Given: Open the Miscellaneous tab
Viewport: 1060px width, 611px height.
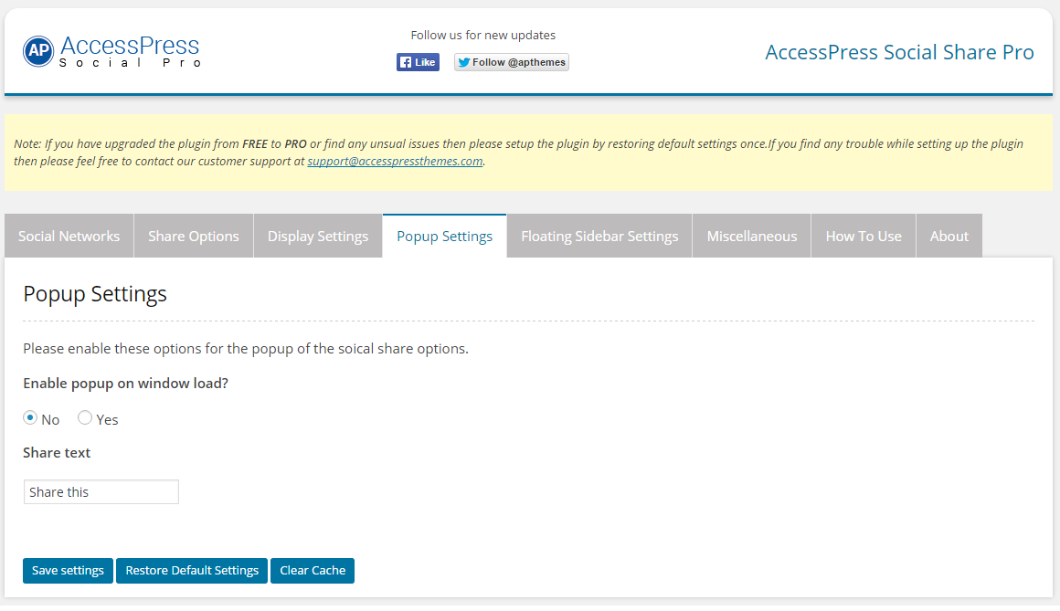Looking at the screenshot, I should click(x=752, y=236).
